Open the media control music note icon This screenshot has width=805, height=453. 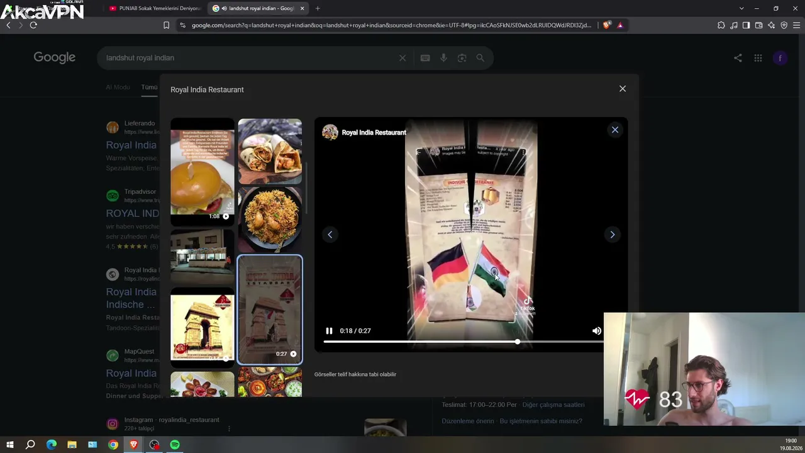point(734,25)
